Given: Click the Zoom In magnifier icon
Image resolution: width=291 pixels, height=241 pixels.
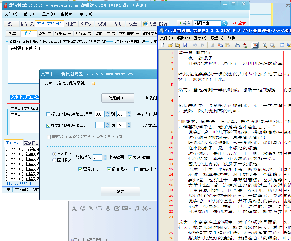Looking at the screenshot, I should (x=265, y=45).
